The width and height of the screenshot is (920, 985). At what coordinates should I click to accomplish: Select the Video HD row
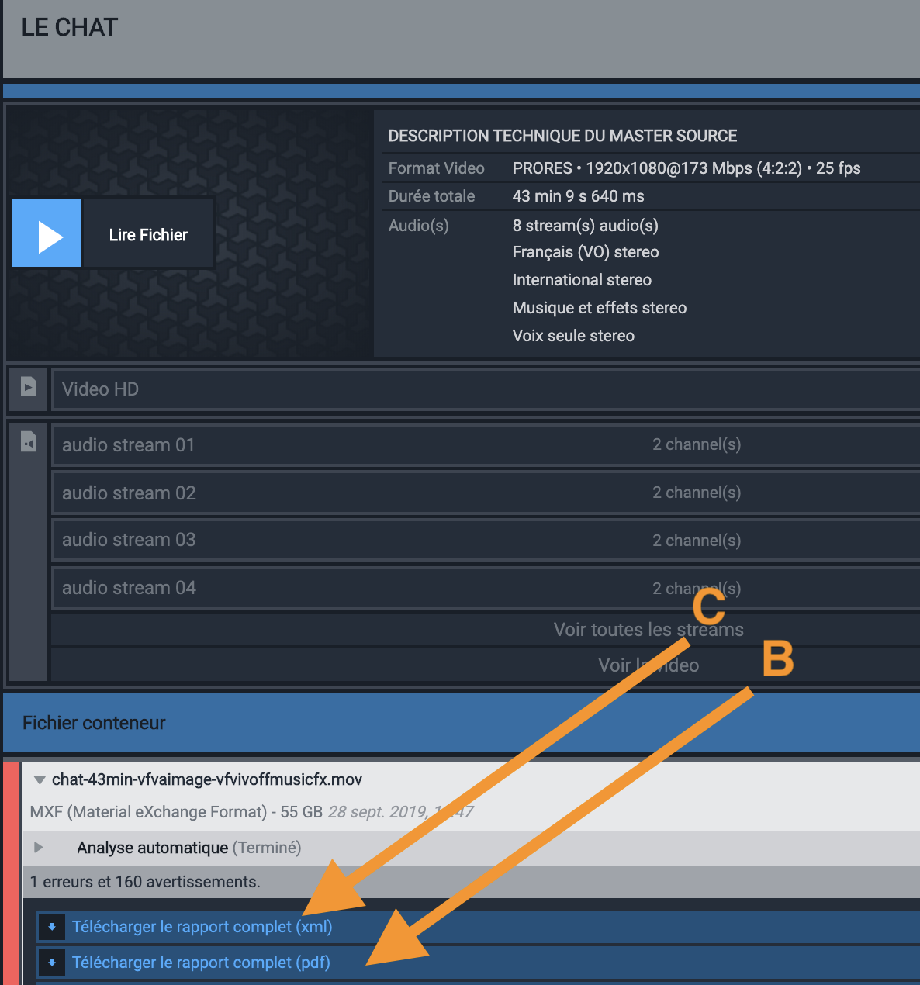coord(486,389)
